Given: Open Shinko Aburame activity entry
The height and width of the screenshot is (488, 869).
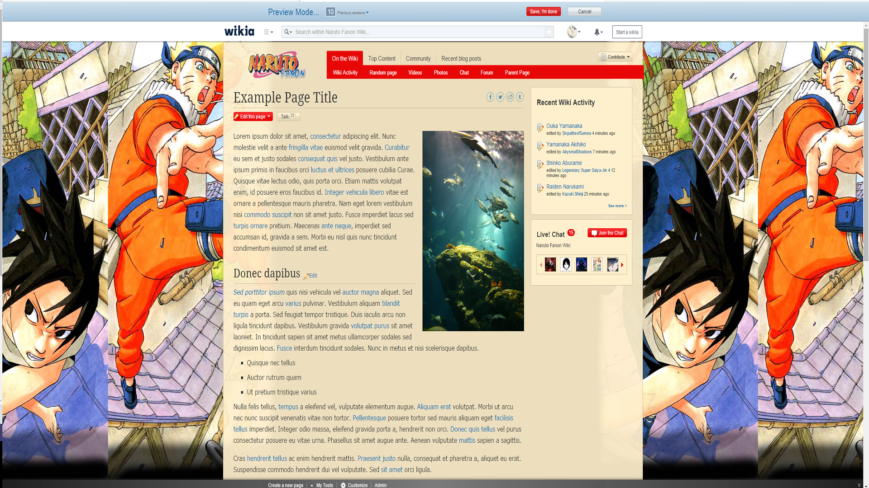Looking at the screenshot, I should coord(564,163).
